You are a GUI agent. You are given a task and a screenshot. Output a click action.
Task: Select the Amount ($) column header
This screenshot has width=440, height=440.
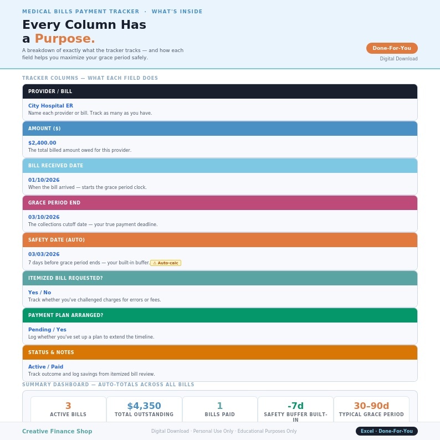point(219,129)
